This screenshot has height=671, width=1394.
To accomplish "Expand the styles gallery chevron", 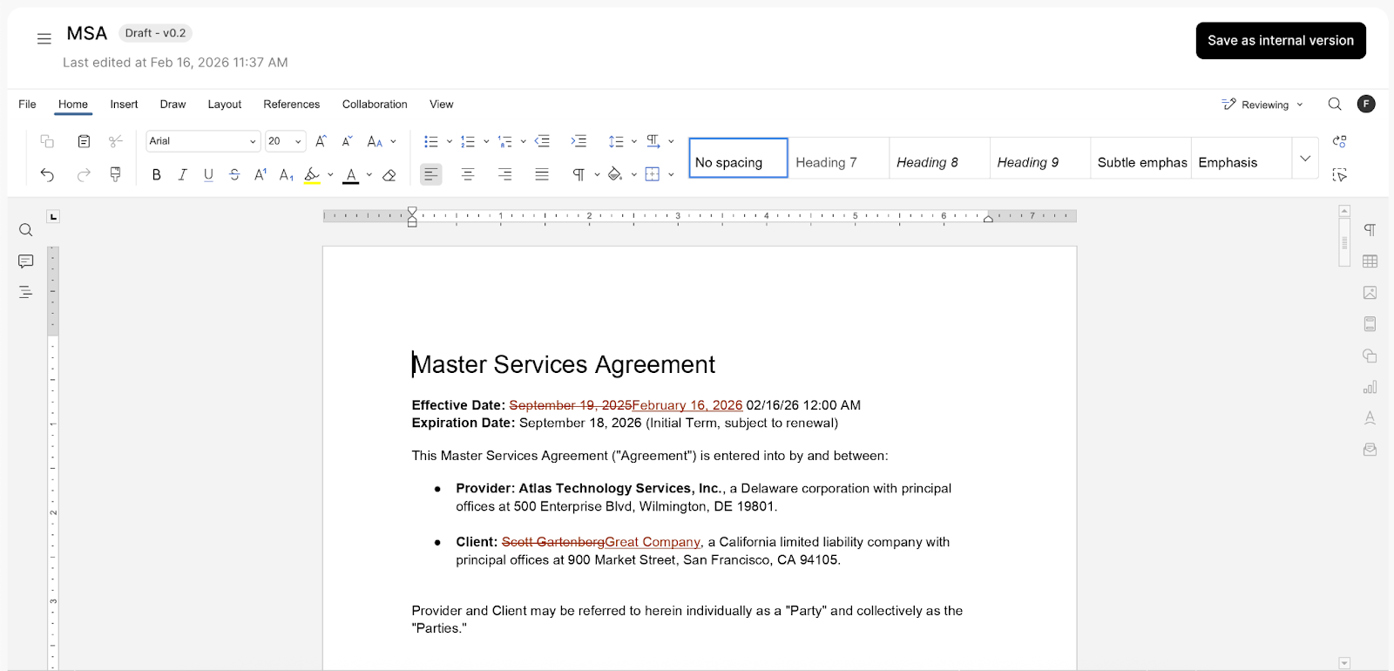I will (1305, 159).
